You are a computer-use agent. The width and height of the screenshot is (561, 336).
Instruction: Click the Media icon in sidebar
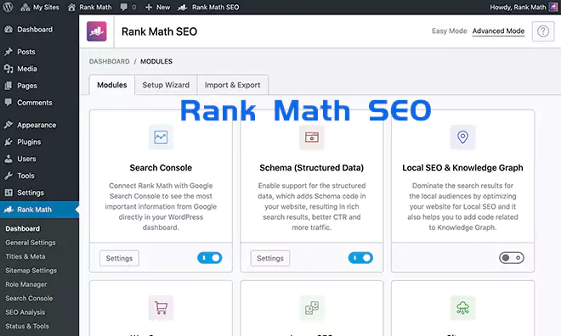coord(8,69)
